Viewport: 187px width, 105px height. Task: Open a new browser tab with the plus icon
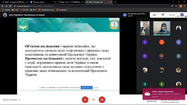click(115, 2)
